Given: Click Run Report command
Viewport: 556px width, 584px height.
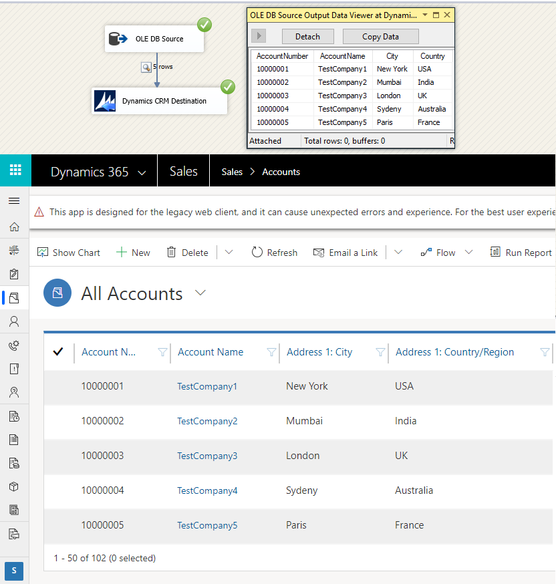Looking at the screenshot, I should tap(521, 253).
